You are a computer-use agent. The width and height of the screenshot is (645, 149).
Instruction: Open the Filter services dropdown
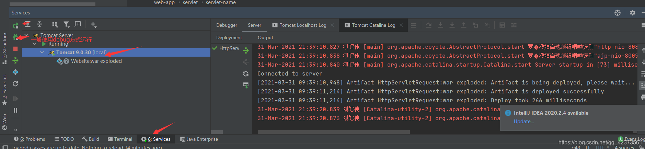pos(67,24)
